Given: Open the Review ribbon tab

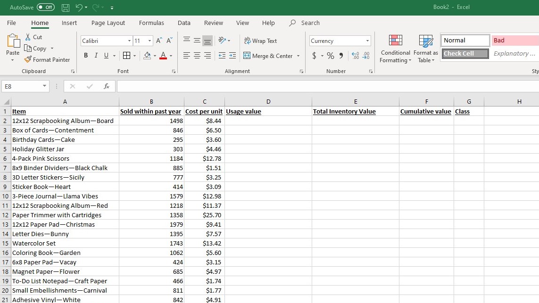Looking at the screenshot, I should click(x=213, y=23).
